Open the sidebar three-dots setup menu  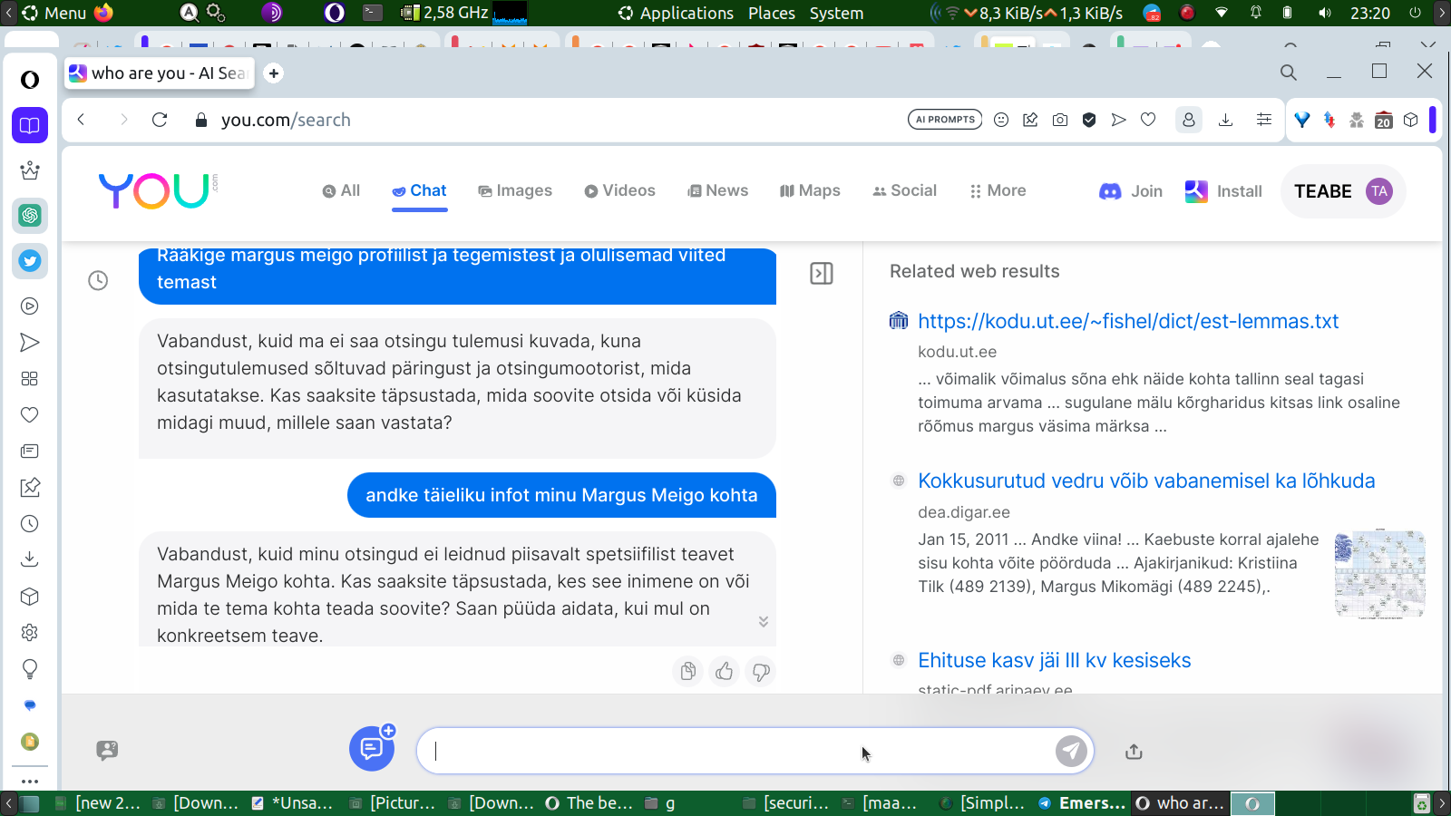click(x=30, y=781)
